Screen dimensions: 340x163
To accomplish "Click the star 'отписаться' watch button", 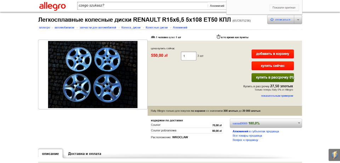I will (x=280, y=19).
